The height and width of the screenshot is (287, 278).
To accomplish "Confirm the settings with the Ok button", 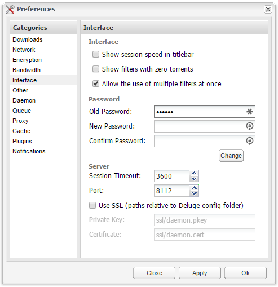I will [x=245, y=273].
